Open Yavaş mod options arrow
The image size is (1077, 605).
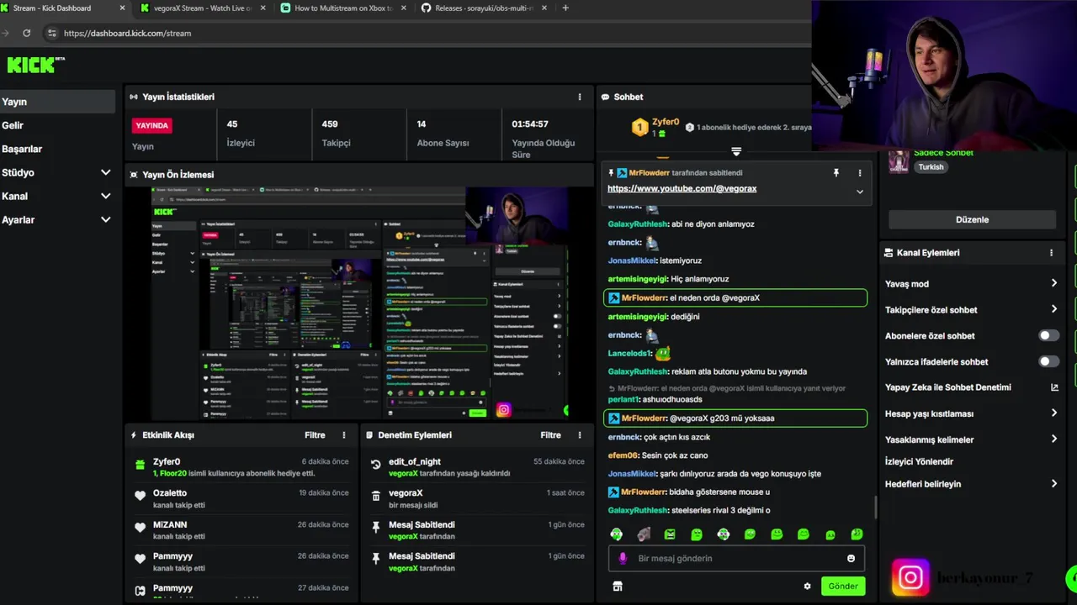(1053, 284)
